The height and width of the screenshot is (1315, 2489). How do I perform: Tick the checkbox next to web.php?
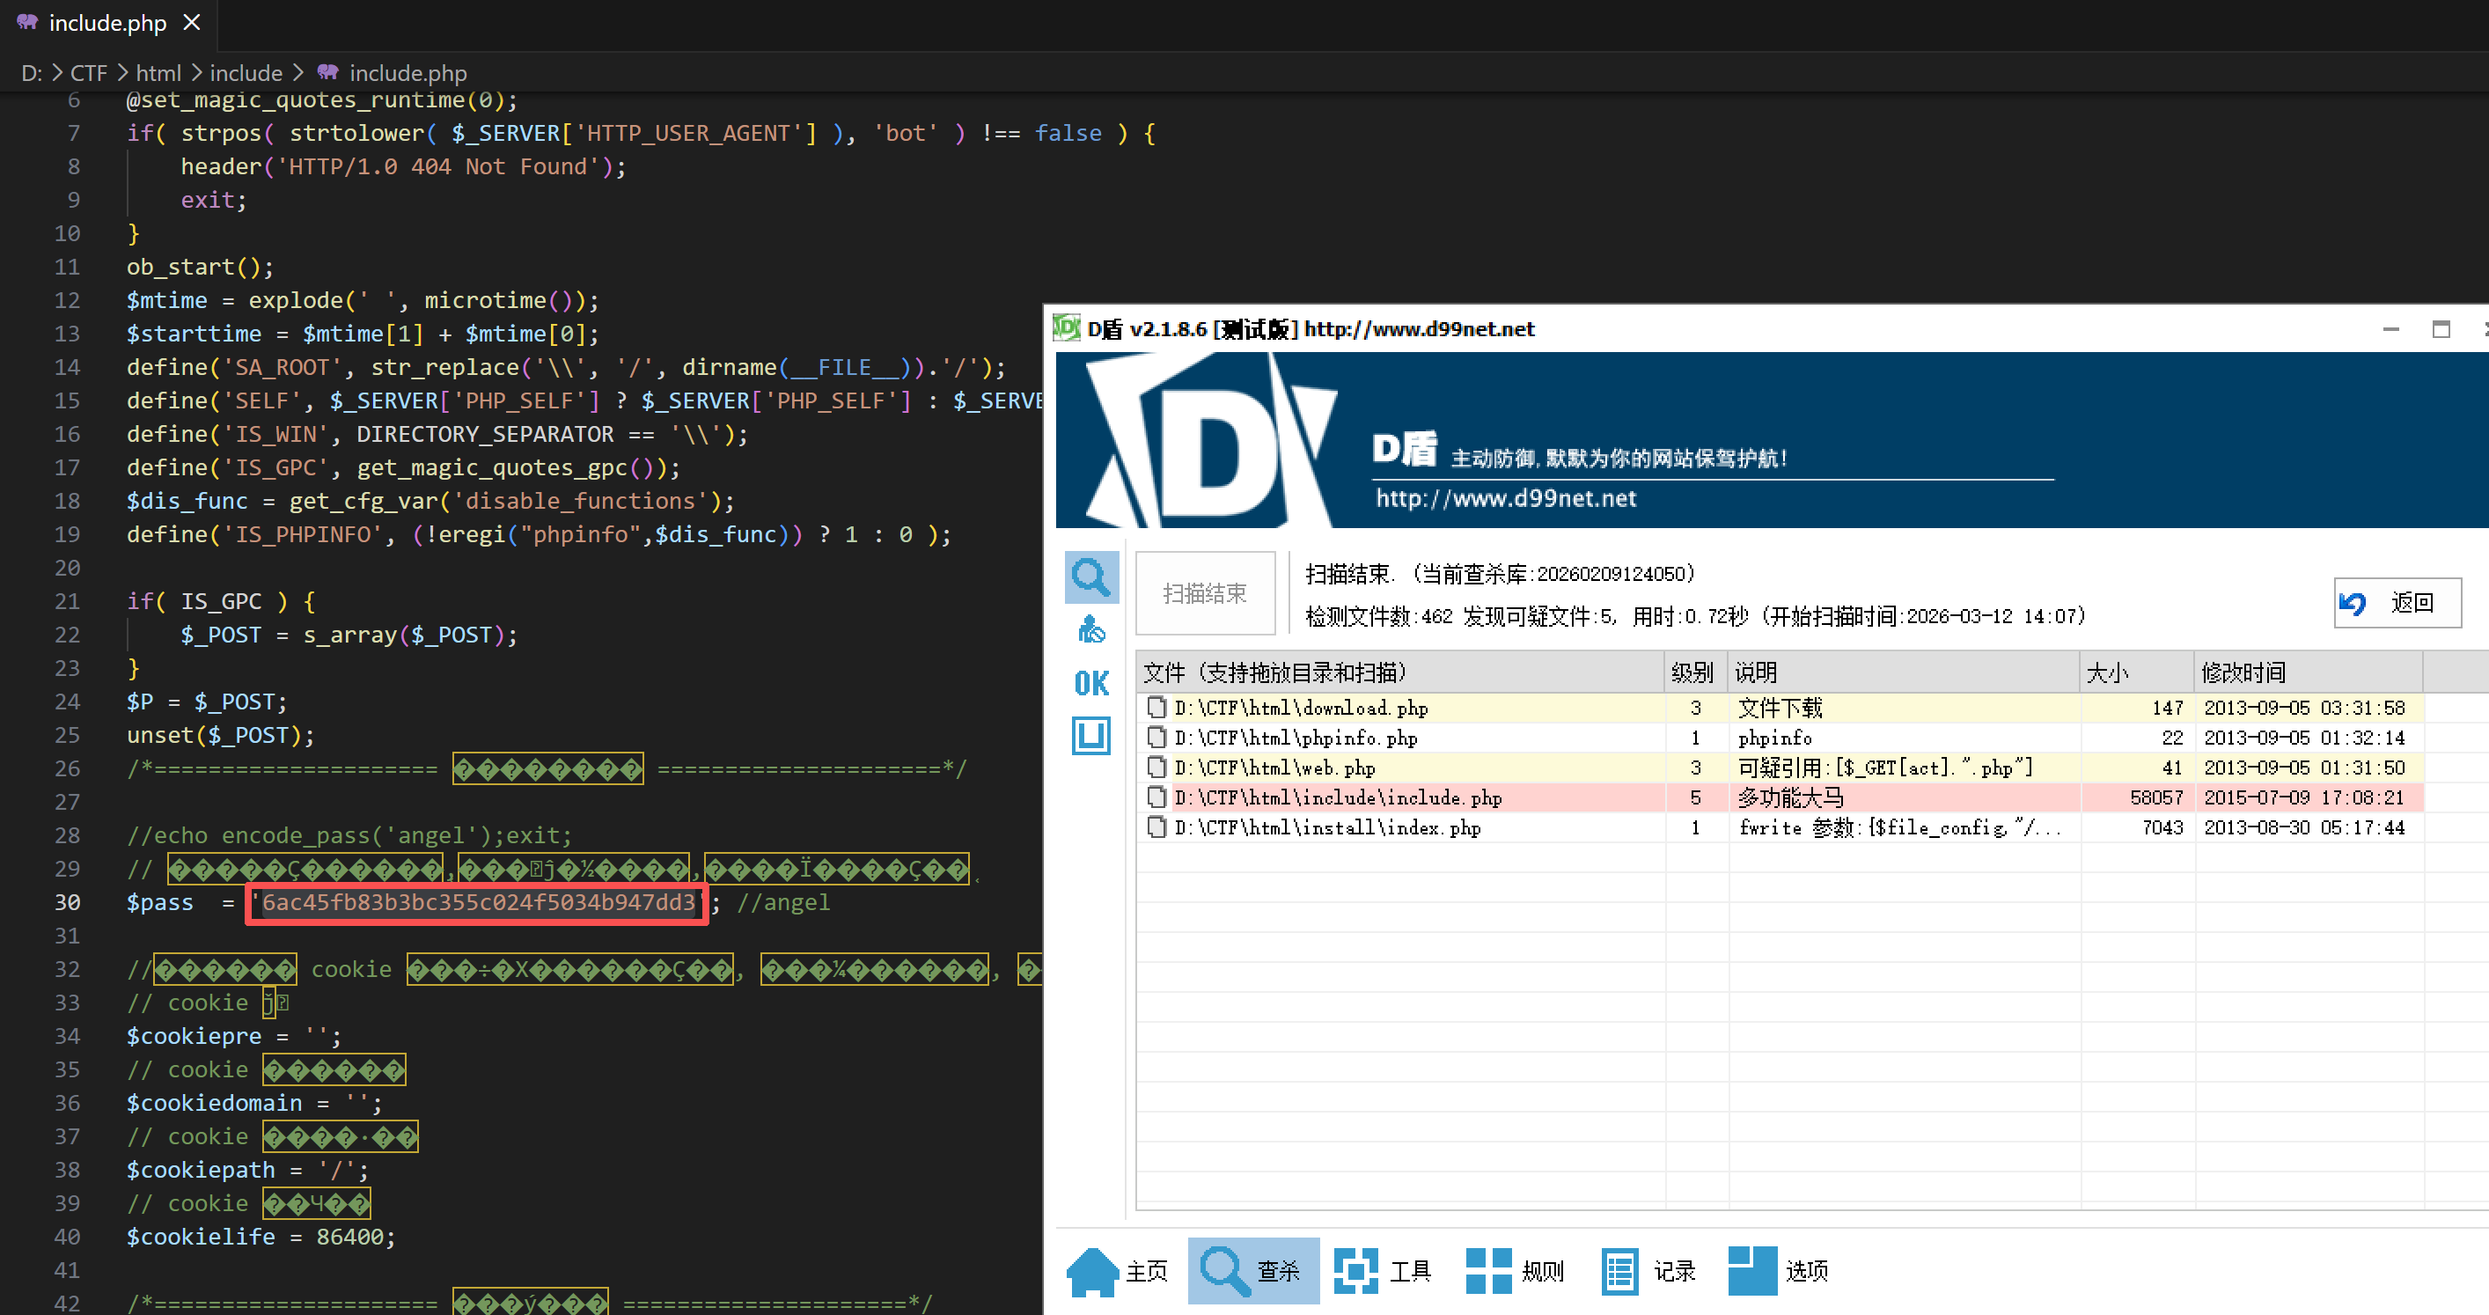tap(1156, 768)
